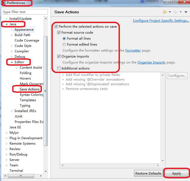Expand the Compiler node arrow
This screenshot has width=190, height=181.
click(x=12, y=51)
